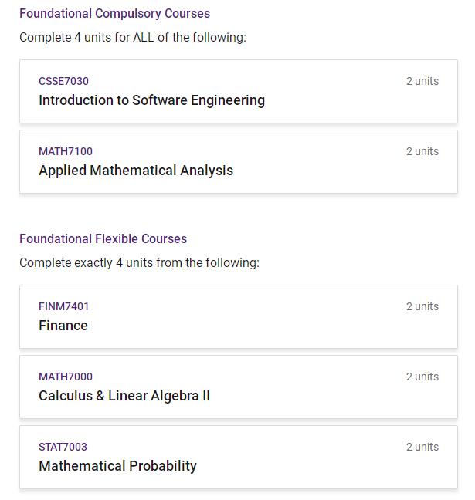The image size is (475, 500).
Task: Click 2 units label on MATH7000 card
Action: click(422, 377)
